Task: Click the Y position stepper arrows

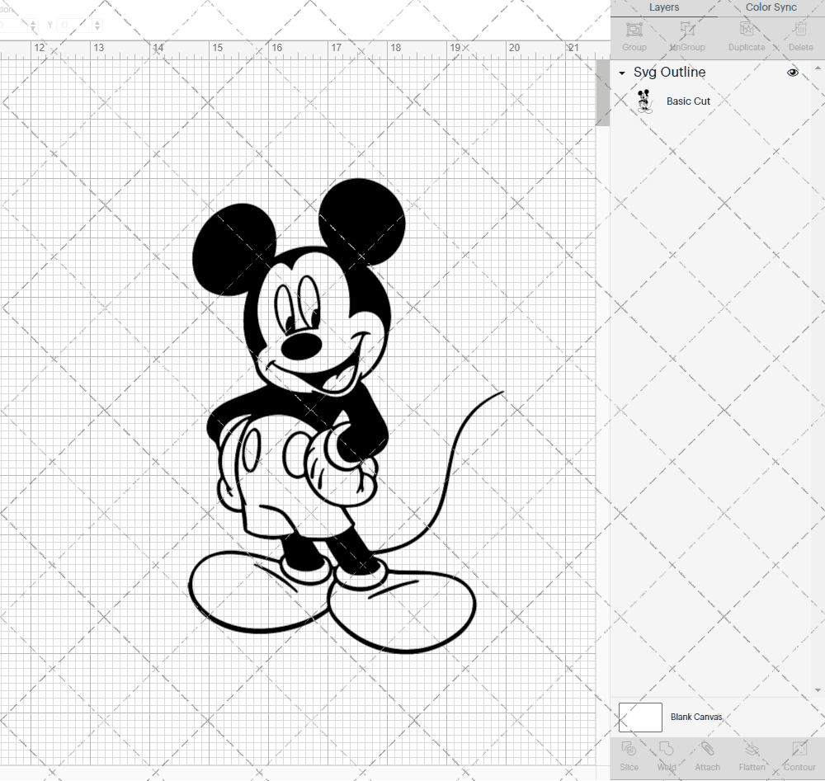Action: (x=97, y=26)
